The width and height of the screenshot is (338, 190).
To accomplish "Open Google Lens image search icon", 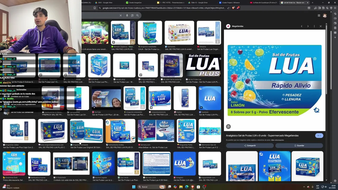I will coord(132,16).
